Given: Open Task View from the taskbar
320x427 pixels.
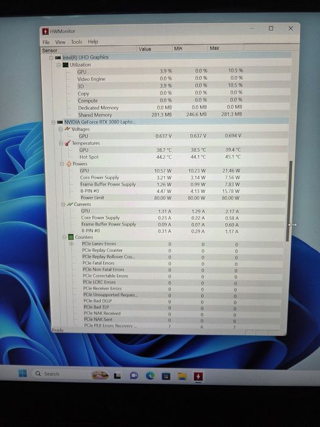Looking at the screenshot, I should (x=117, y=376).
